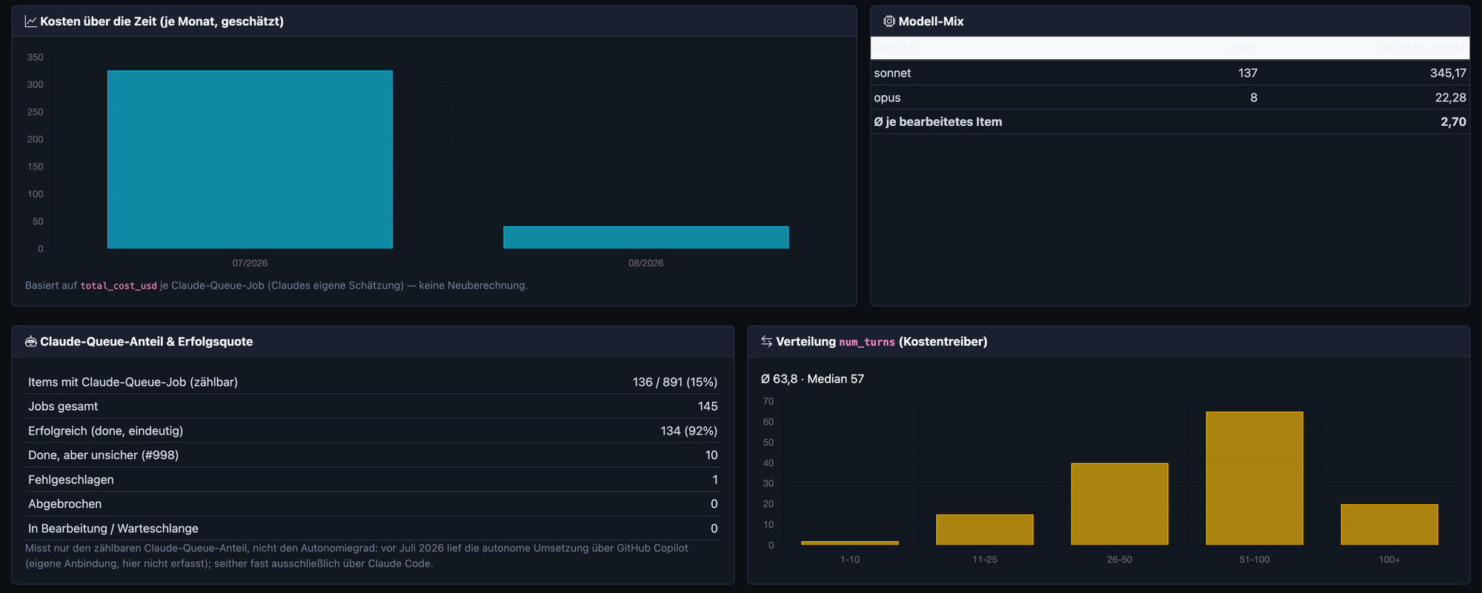Click the line-chart icon beside Kosten über die Zeit
Image resolution: width=1482 pixels, height=593 pixels.
pyautogui.click(x=30, y=21)
